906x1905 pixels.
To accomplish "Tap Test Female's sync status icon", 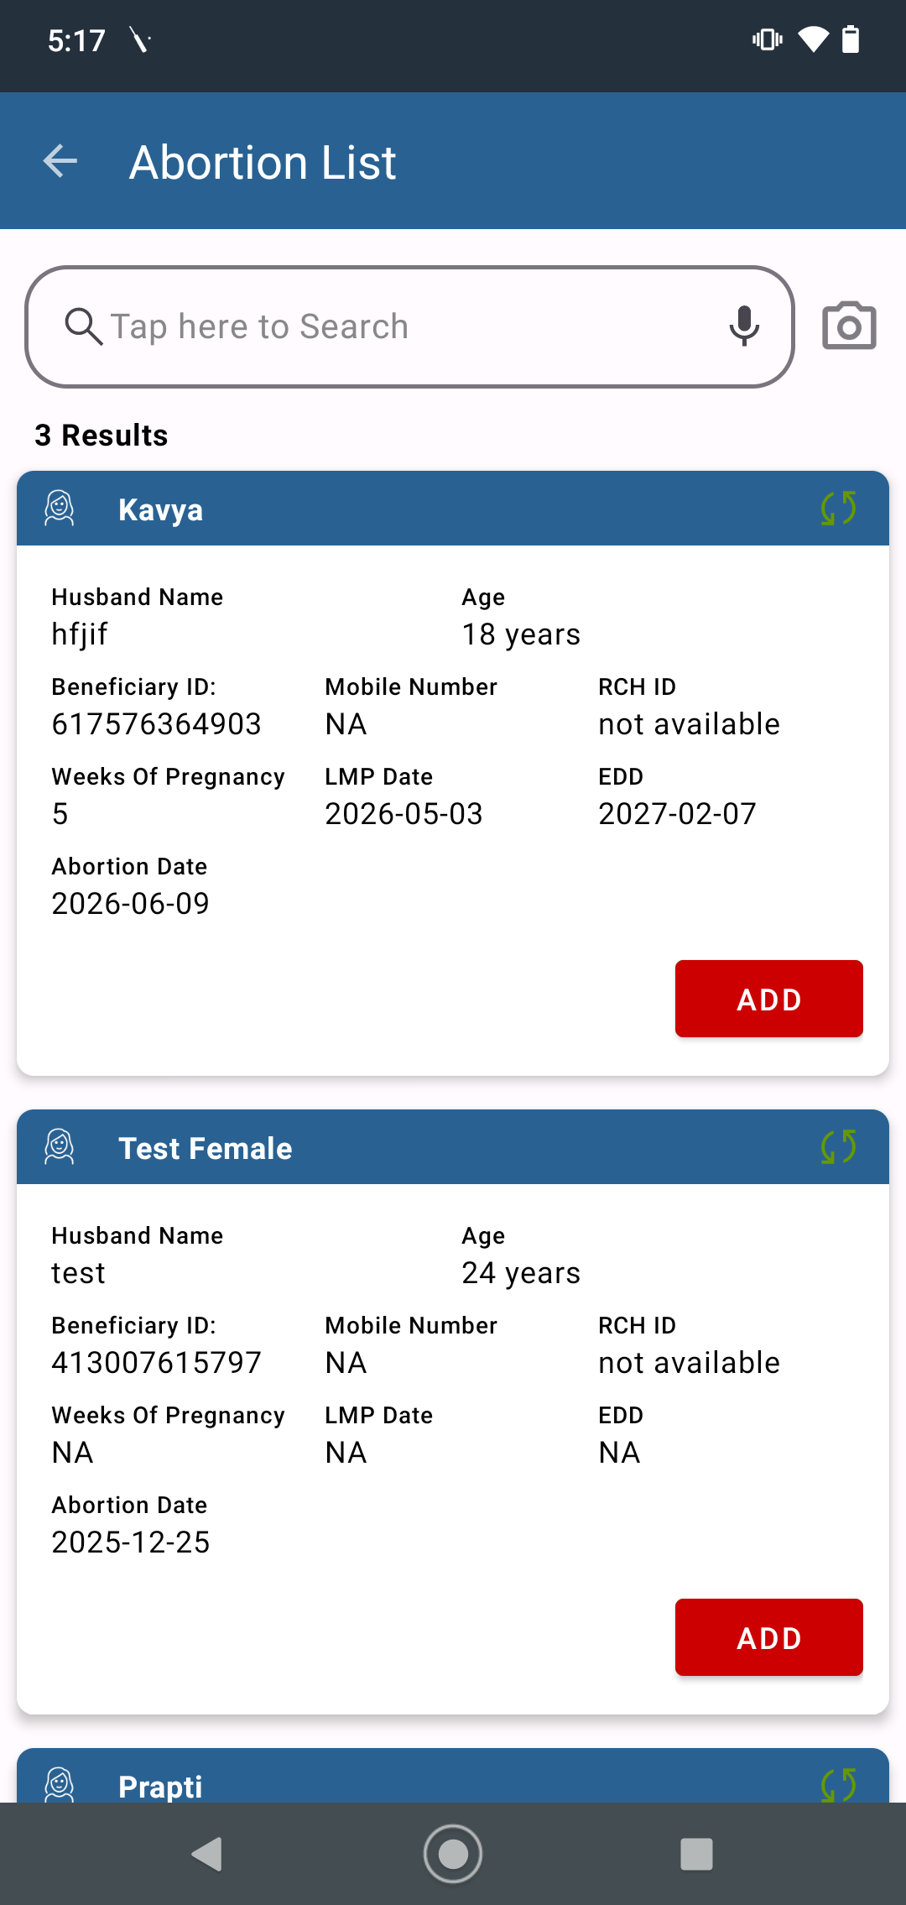I will 838,1147.
